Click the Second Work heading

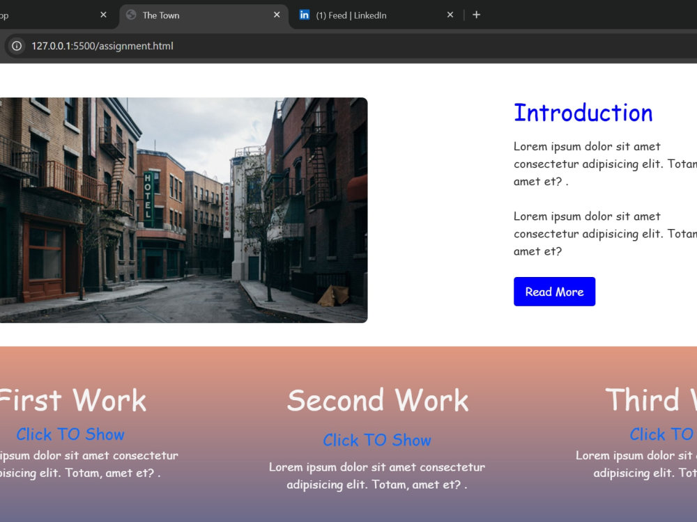point(377,400)
